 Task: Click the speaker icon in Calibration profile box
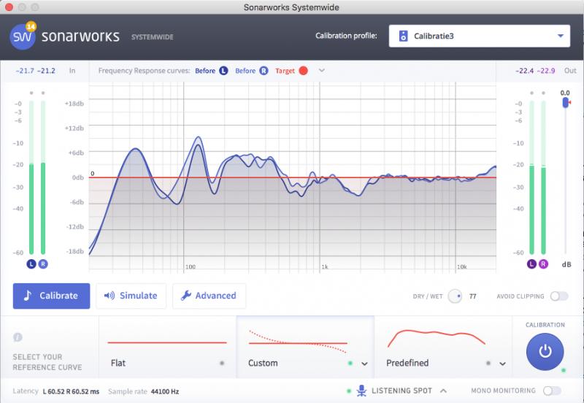pyautogui.click(x=403, y=36)
